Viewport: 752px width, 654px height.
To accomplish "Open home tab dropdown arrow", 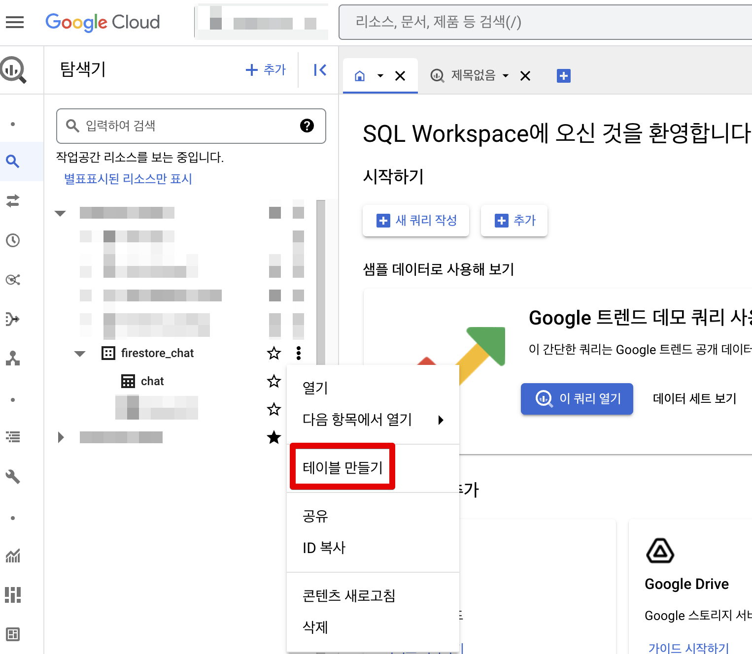I will (380, 76).
